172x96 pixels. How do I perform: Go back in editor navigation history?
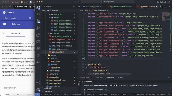coord(74,2)
